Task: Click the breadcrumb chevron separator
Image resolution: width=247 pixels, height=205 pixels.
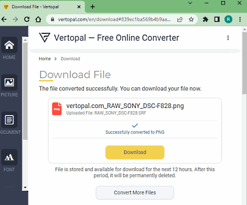Action: [55, 59]
